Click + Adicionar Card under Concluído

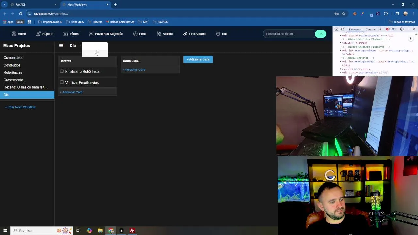click(x=134, y=70)
